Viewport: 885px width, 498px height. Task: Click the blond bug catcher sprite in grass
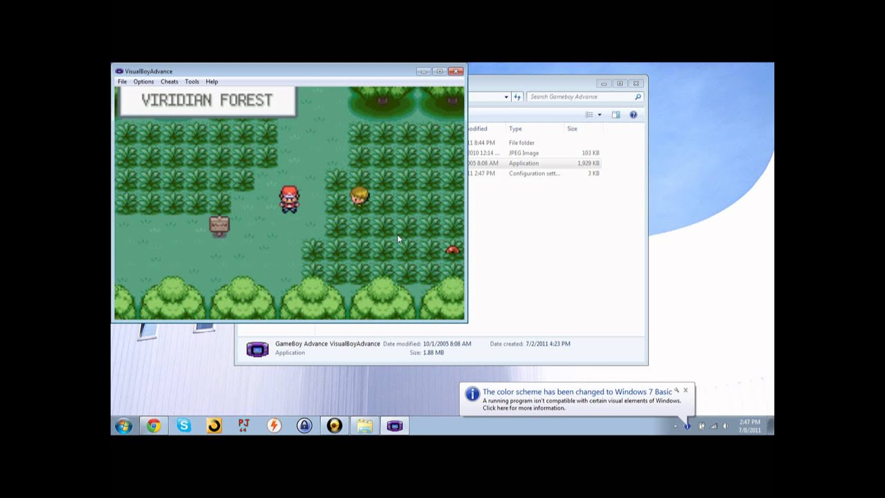(359, 196)
